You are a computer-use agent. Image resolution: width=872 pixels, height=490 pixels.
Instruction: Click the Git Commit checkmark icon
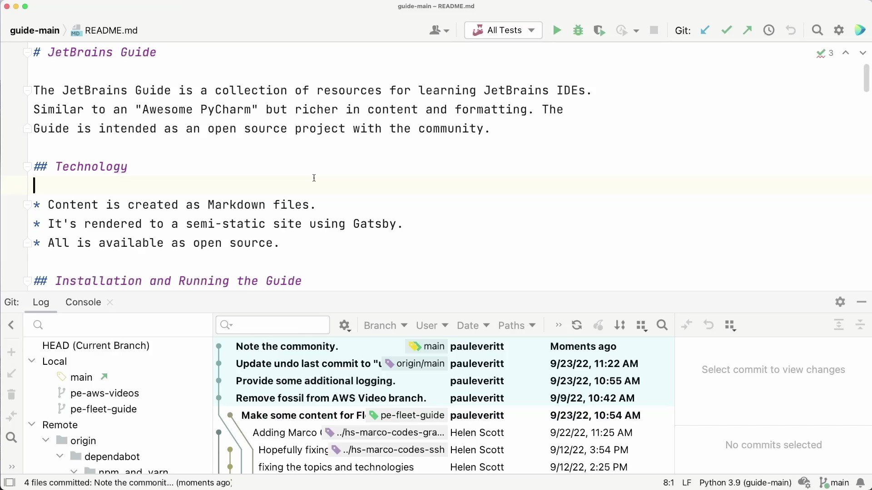[x=727, y=30]
